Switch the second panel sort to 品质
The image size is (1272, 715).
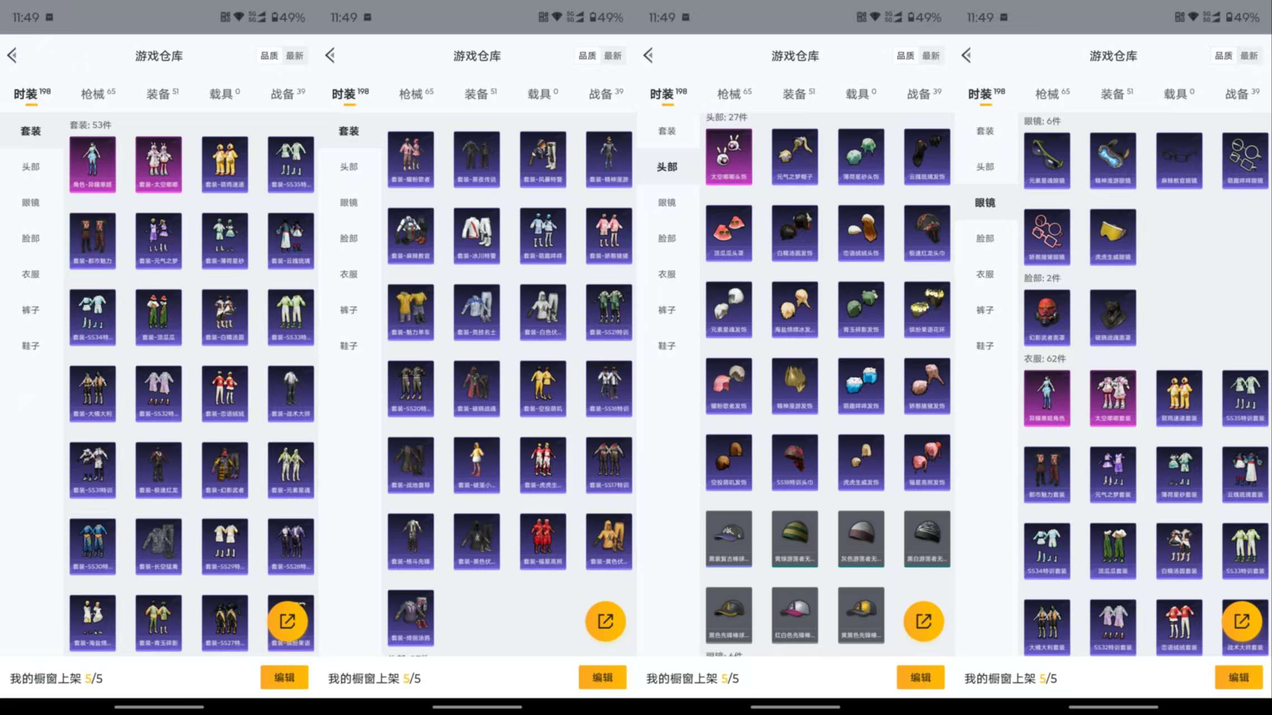coord(587,55)
